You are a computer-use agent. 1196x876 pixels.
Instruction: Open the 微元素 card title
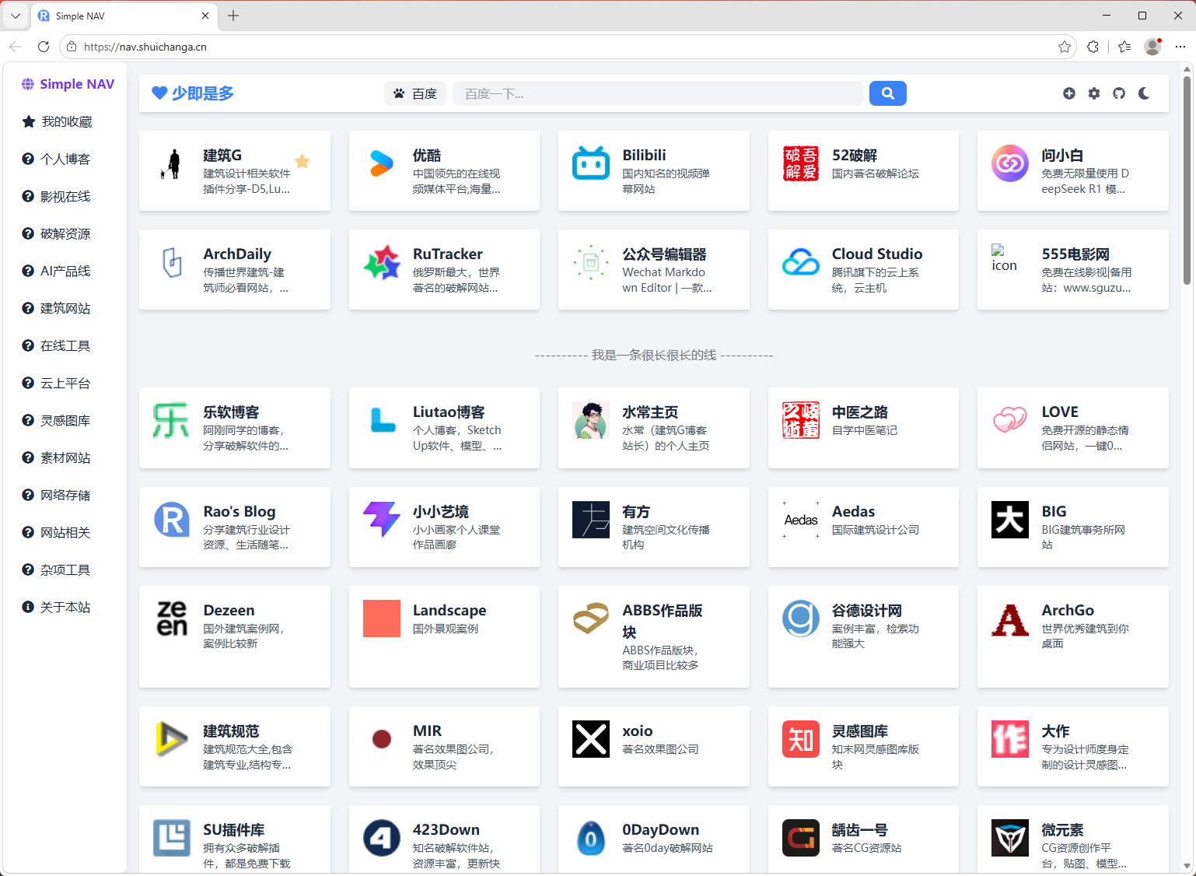1062,830
